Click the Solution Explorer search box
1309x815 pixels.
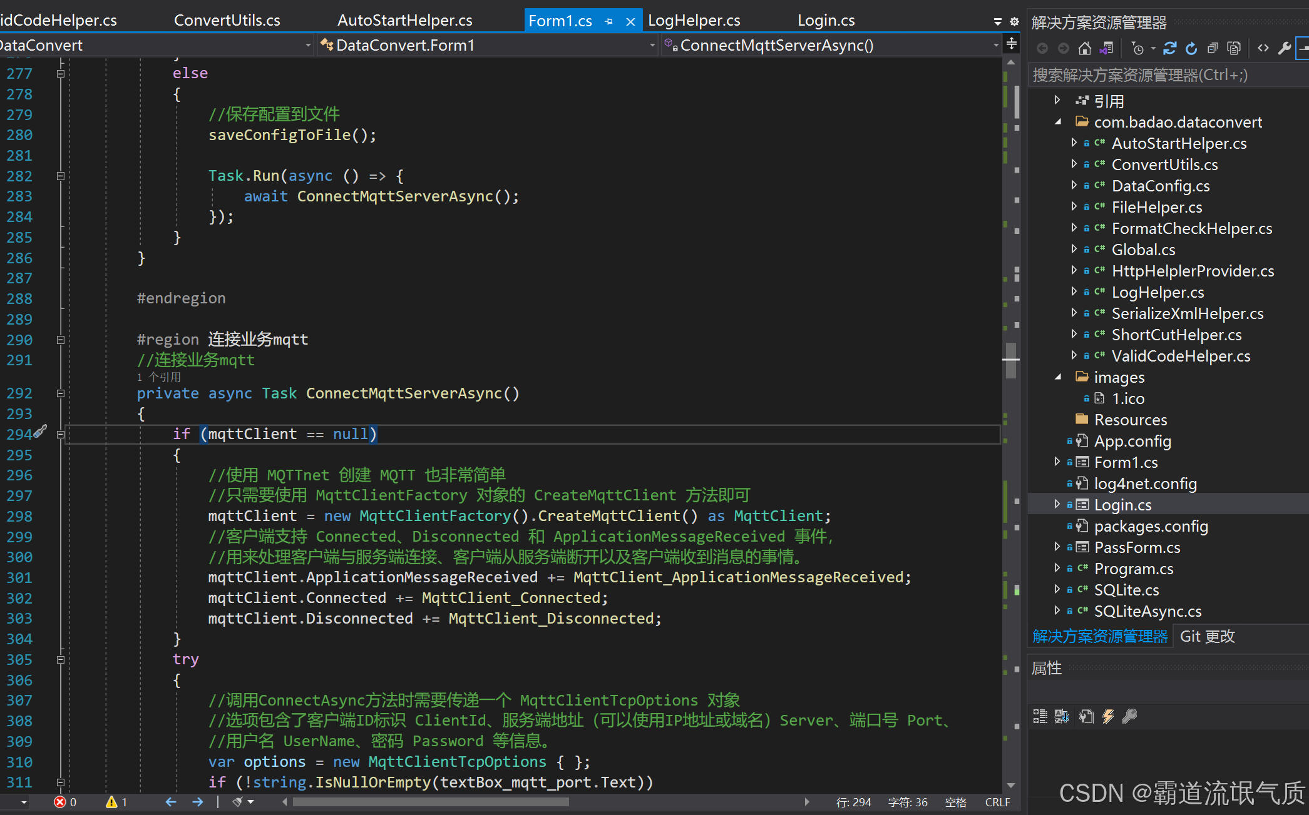coord(1164,75)
